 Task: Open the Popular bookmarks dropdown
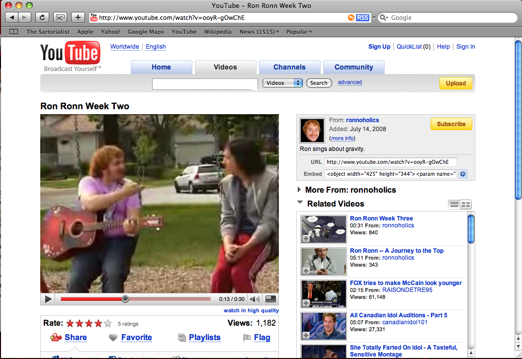coord(299,32)
